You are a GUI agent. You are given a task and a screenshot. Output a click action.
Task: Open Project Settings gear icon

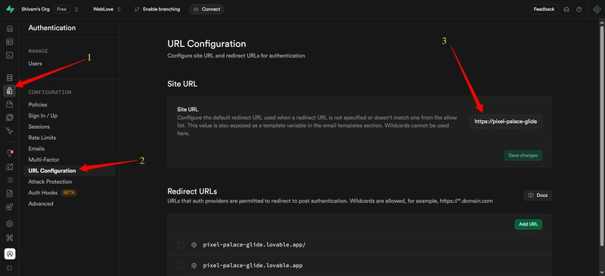(10, 224)
